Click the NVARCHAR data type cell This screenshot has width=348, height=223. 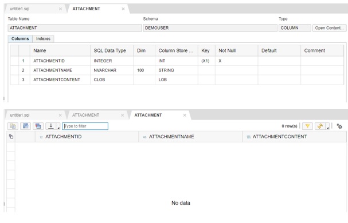[112, 70]
